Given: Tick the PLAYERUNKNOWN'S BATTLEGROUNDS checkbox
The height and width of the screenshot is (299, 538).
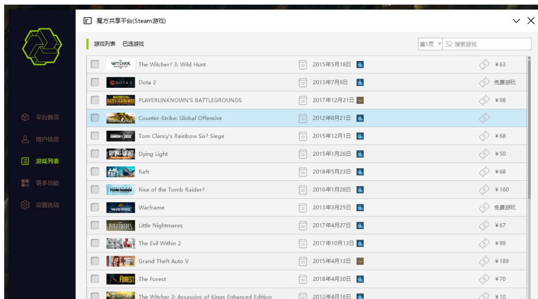Looking at the screenshot, I should [x=95, y=100].
